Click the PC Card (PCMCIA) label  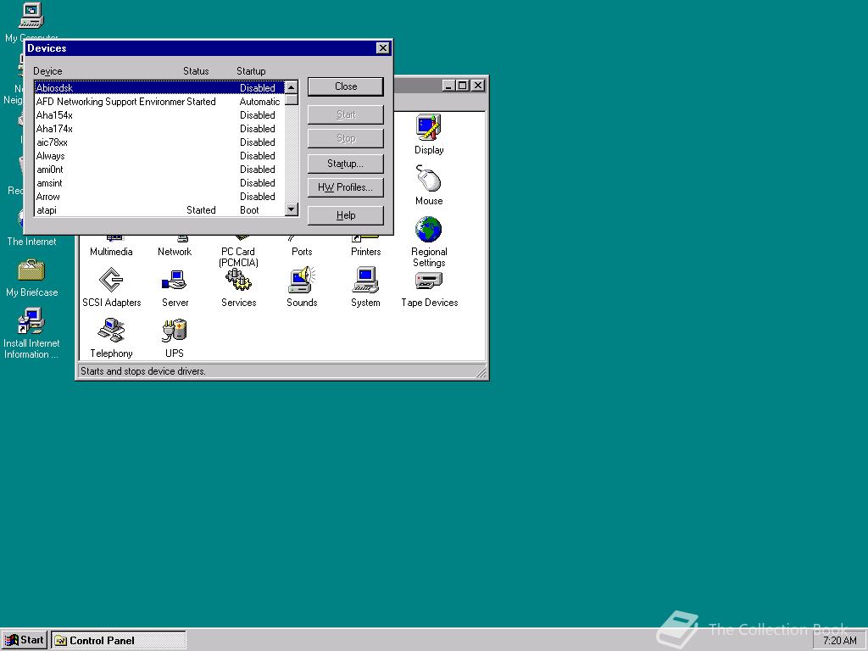(238, 257)
